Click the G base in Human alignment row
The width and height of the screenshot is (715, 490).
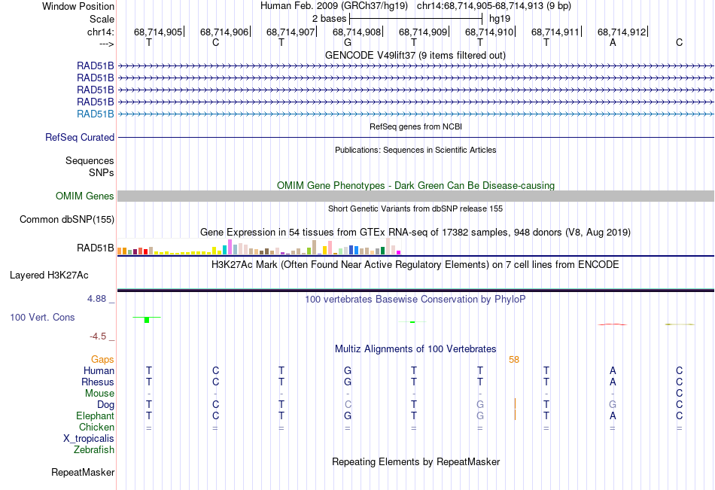click(x=348, y=370)
